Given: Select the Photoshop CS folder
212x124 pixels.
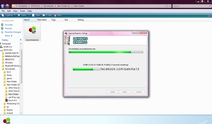Looking at the screenshot, I should pos(13,104).
